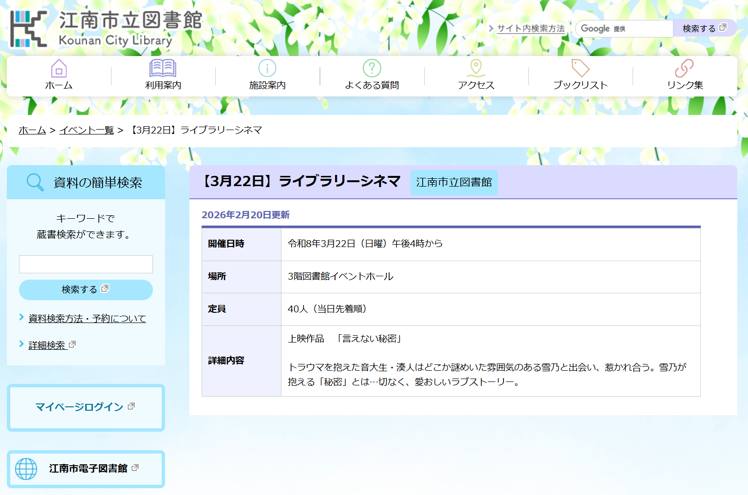Go to ホーム in the breadcrumb
Screen dimensions: 748x495
click(32, 130)
